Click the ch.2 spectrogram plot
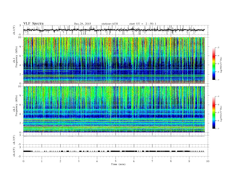This screenshot has width=234, height=181. [x=114, y=109]
